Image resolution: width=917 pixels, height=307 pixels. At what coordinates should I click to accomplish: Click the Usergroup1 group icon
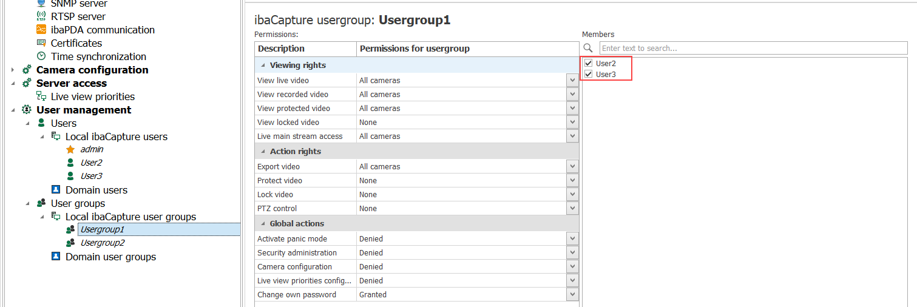[70, 229]
